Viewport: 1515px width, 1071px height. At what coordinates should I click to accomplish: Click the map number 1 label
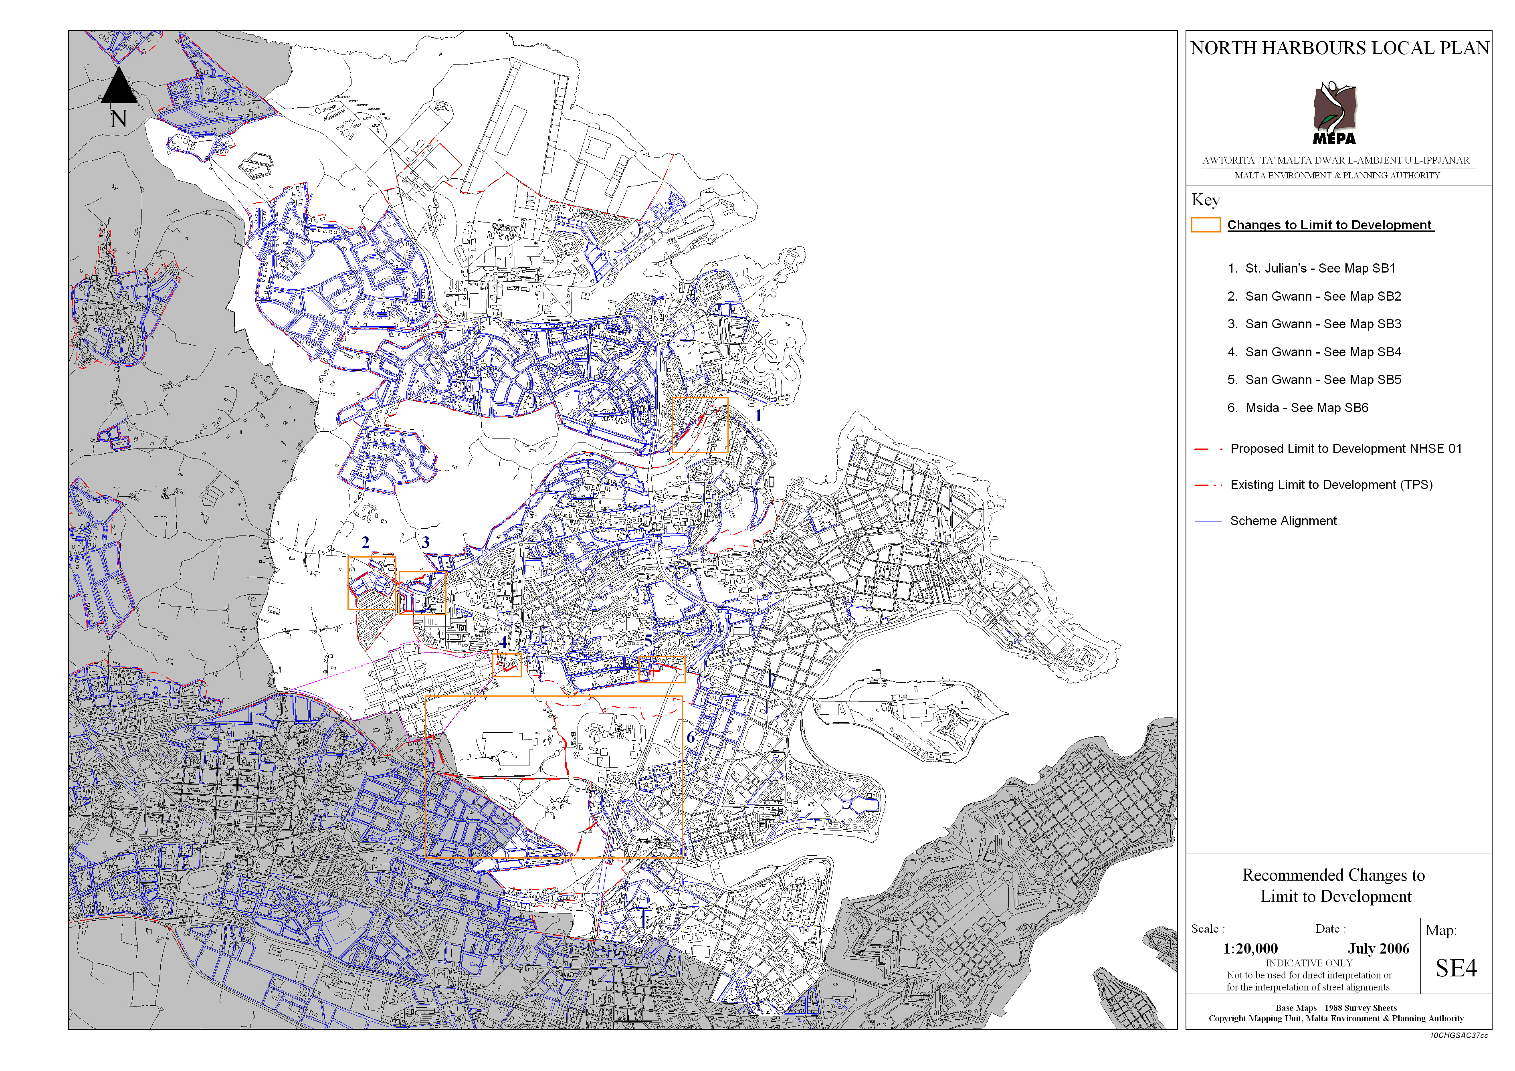pos(758,416)
